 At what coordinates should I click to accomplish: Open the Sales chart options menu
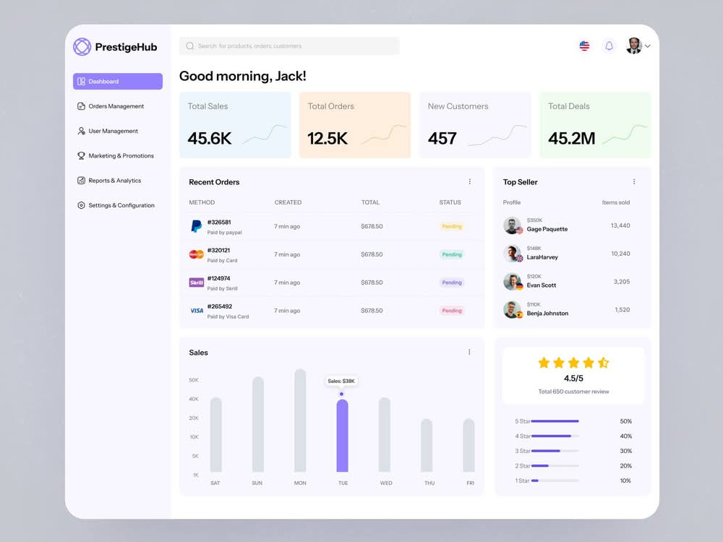[469, 352]
